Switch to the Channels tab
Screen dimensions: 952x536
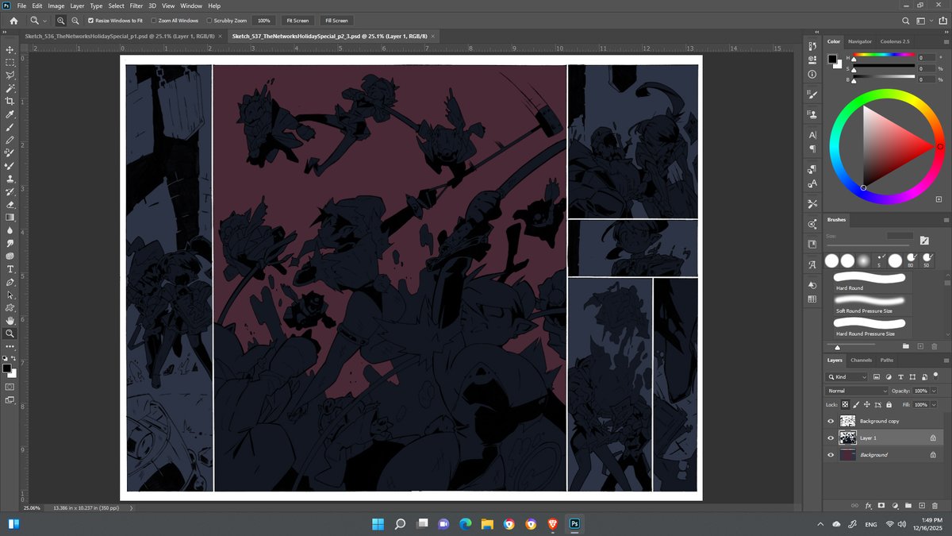[x=861, y=361]
